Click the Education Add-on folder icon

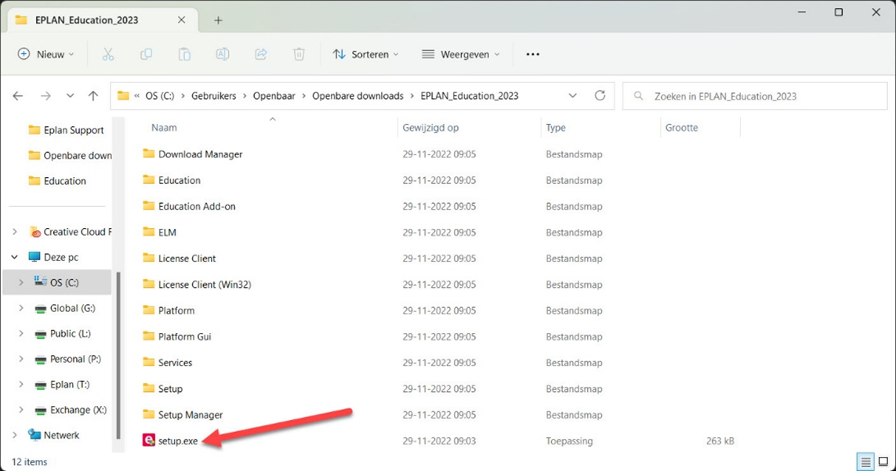[149, 206]
